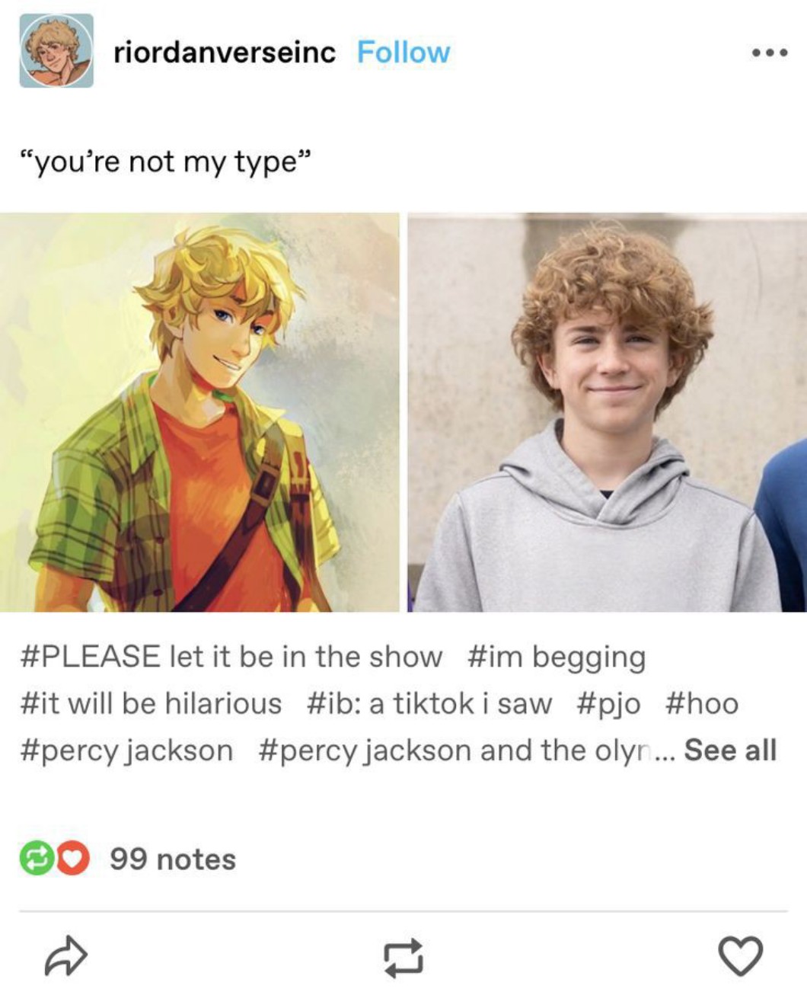Open the #percy jackson tag
This screenshot has width=807, height=1008.
(126, 750)
